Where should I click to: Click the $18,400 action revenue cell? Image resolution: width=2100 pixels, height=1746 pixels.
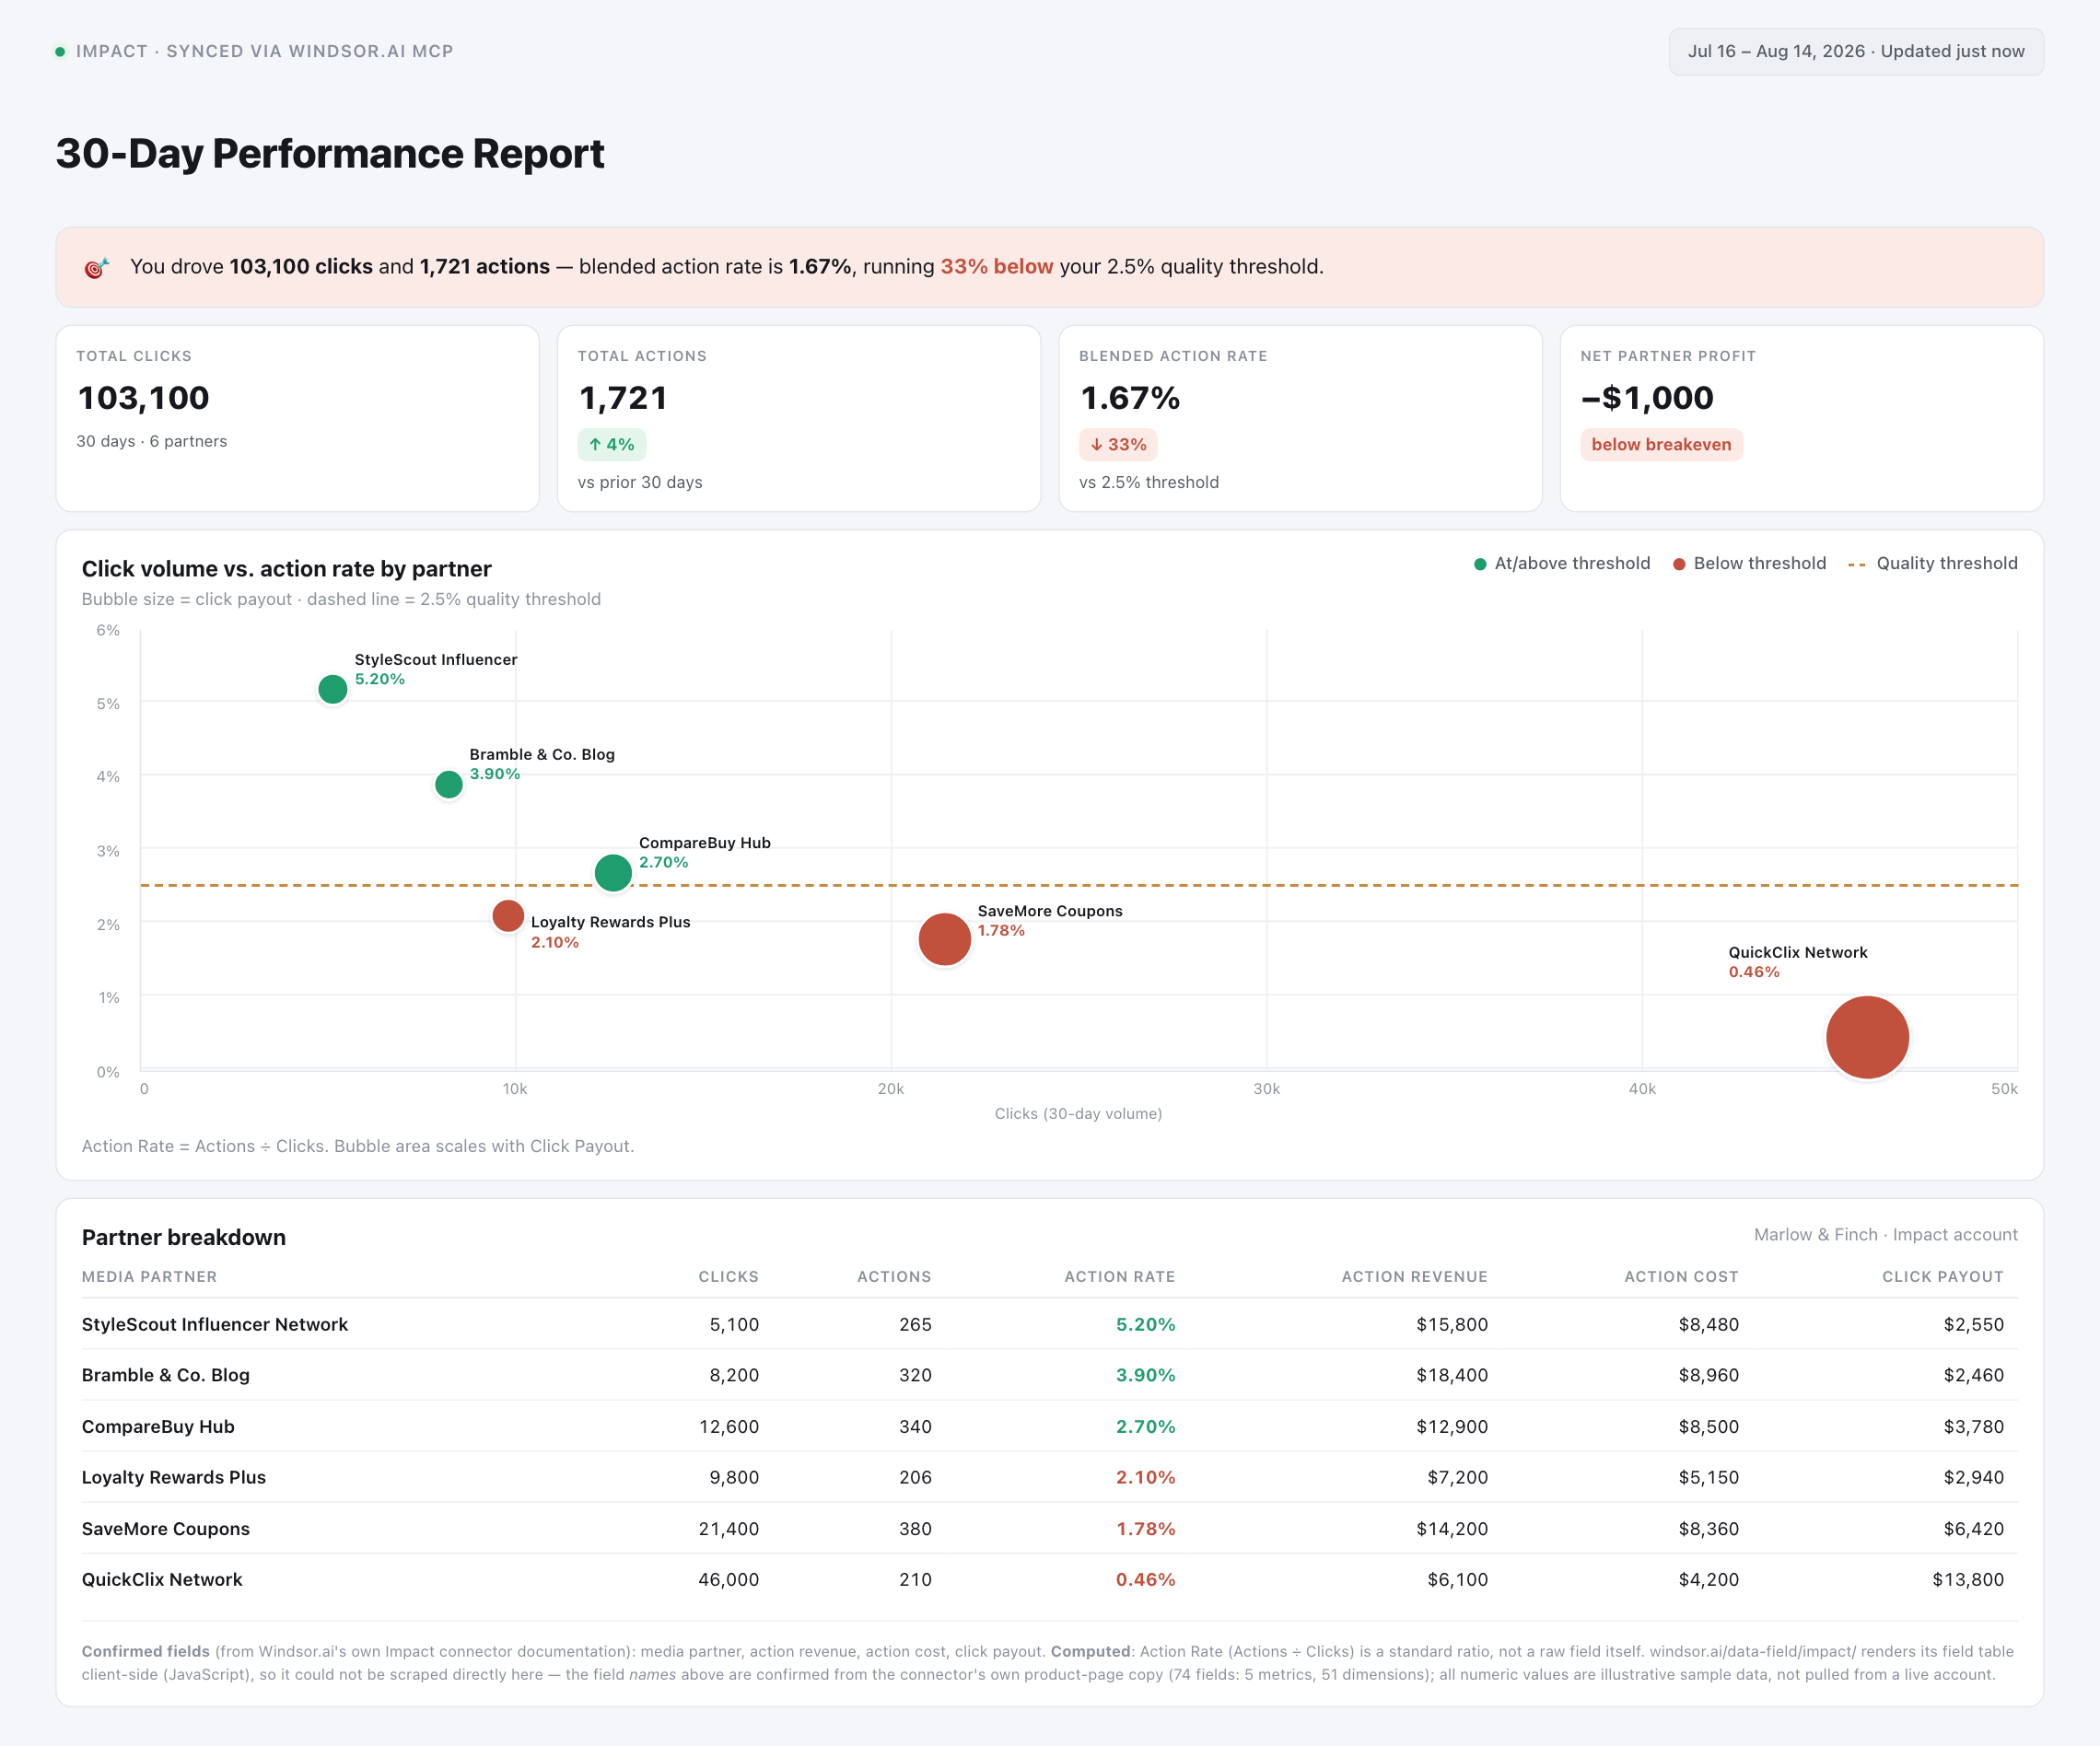(x=1451, y=1375)
